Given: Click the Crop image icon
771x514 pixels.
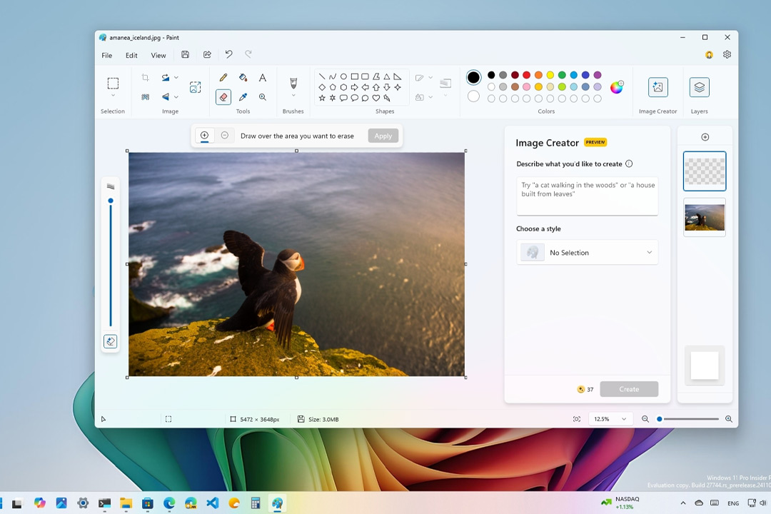Looking at the screenshot, I should click(145, 77).
